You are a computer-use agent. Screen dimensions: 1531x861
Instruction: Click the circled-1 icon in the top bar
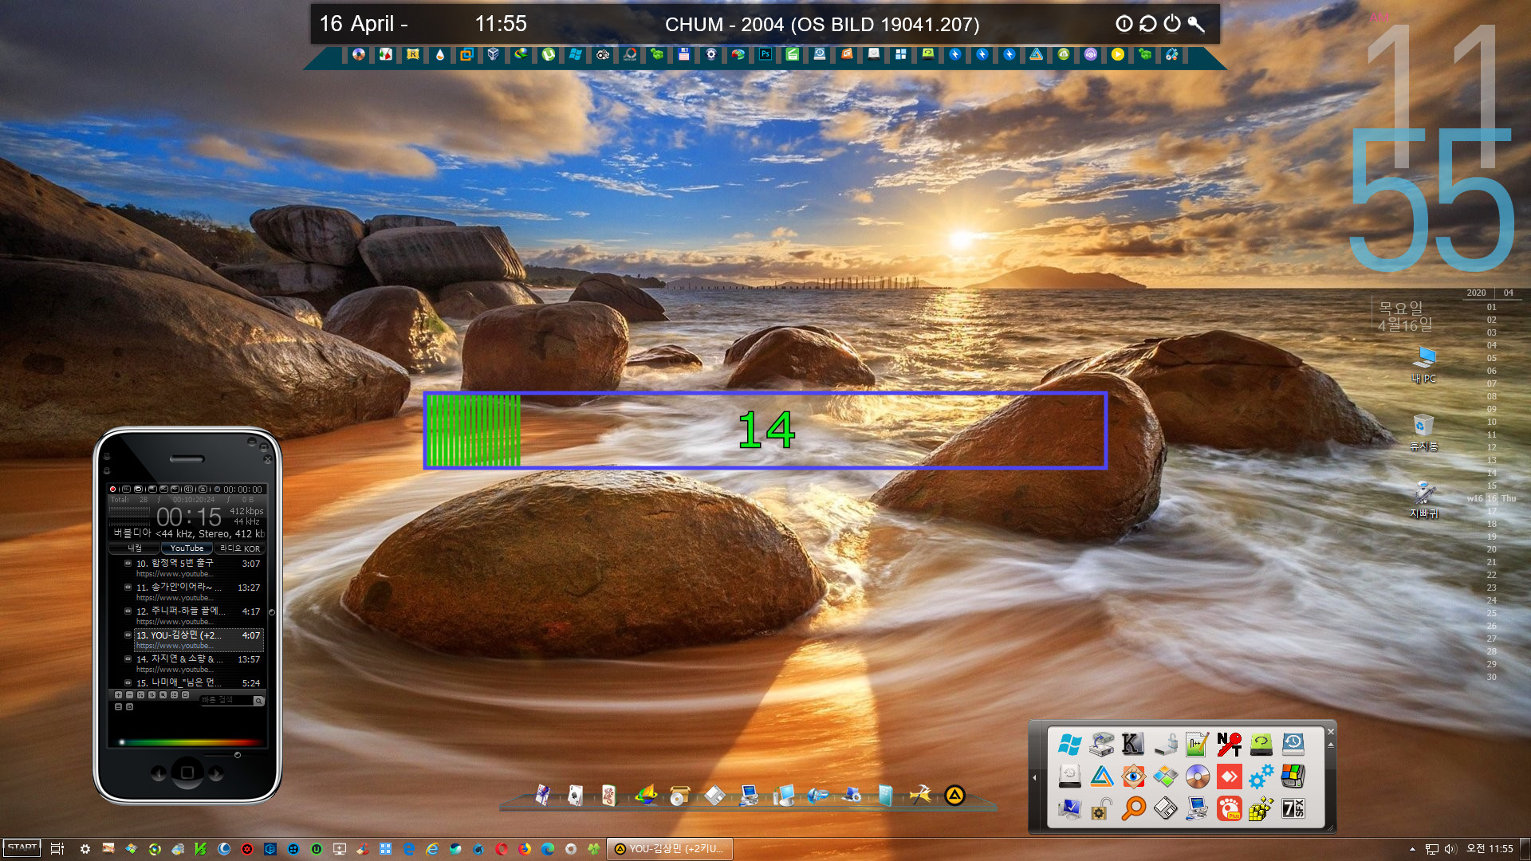coord(1124,24)
